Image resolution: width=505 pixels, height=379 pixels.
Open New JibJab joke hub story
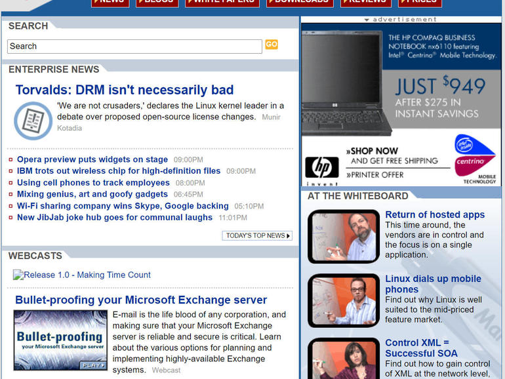pos(115,217)
